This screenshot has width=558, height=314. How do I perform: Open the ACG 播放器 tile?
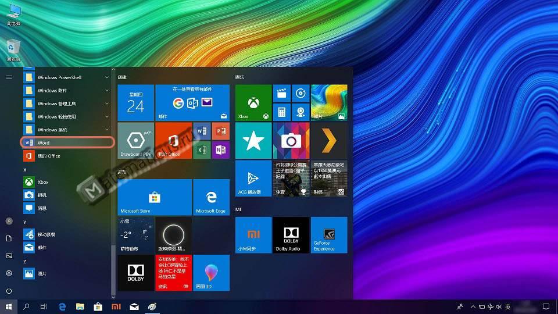253,179
